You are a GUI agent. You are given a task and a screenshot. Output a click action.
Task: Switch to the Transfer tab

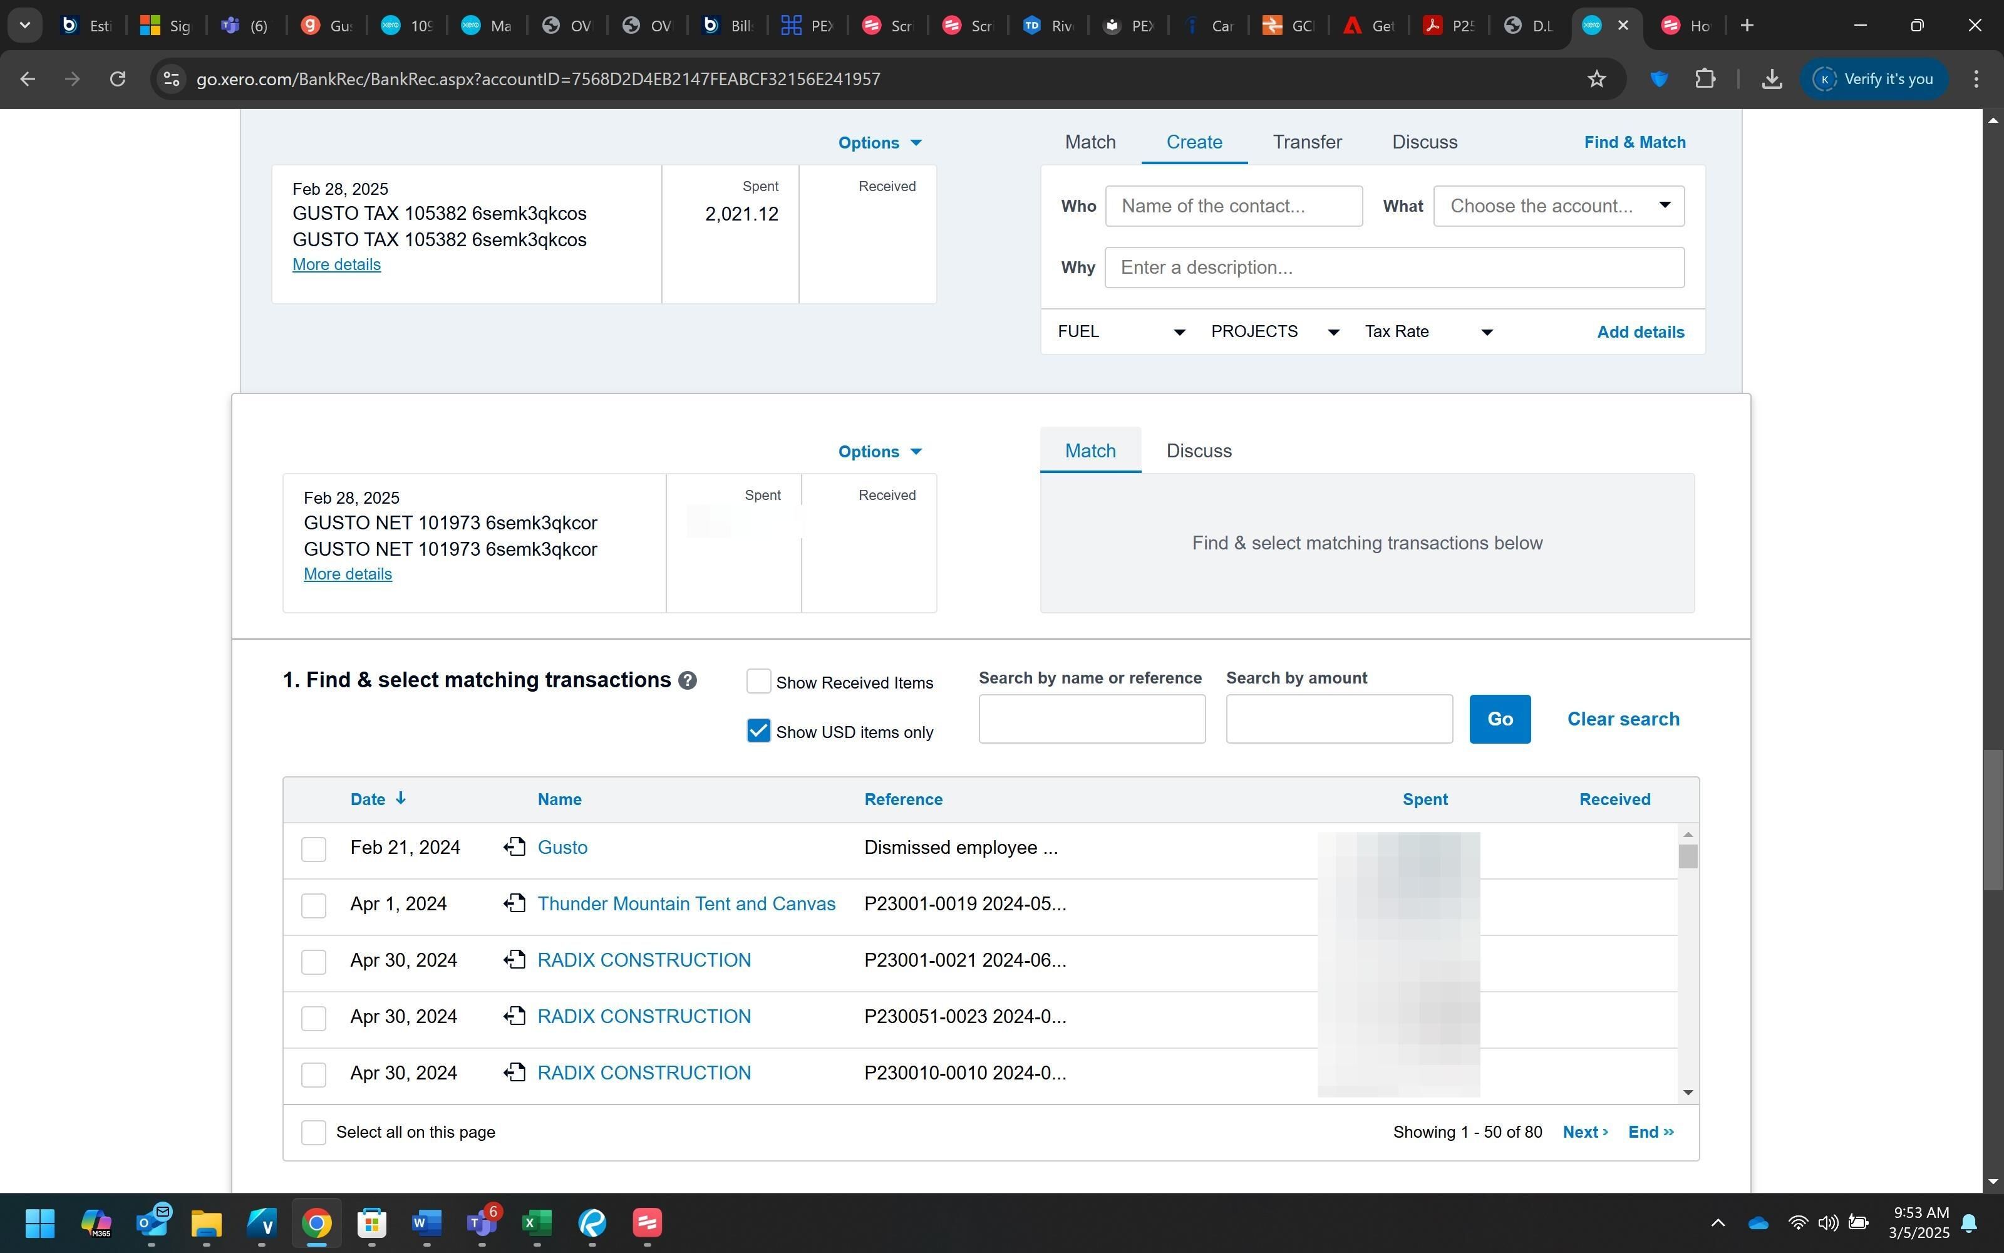(1307, 142)
